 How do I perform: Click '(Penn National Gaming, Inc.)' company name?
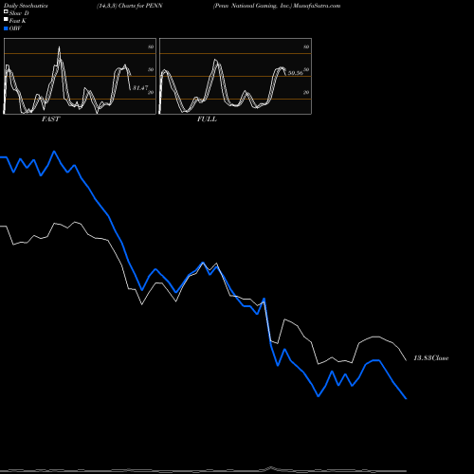(x=252, y=6)
